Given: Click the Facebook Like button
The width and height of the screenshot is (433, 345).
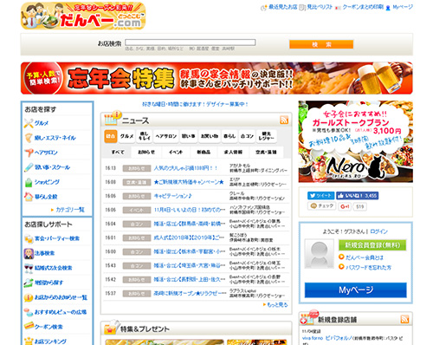Looking at the screenshot, I should [x=357, y=196].
